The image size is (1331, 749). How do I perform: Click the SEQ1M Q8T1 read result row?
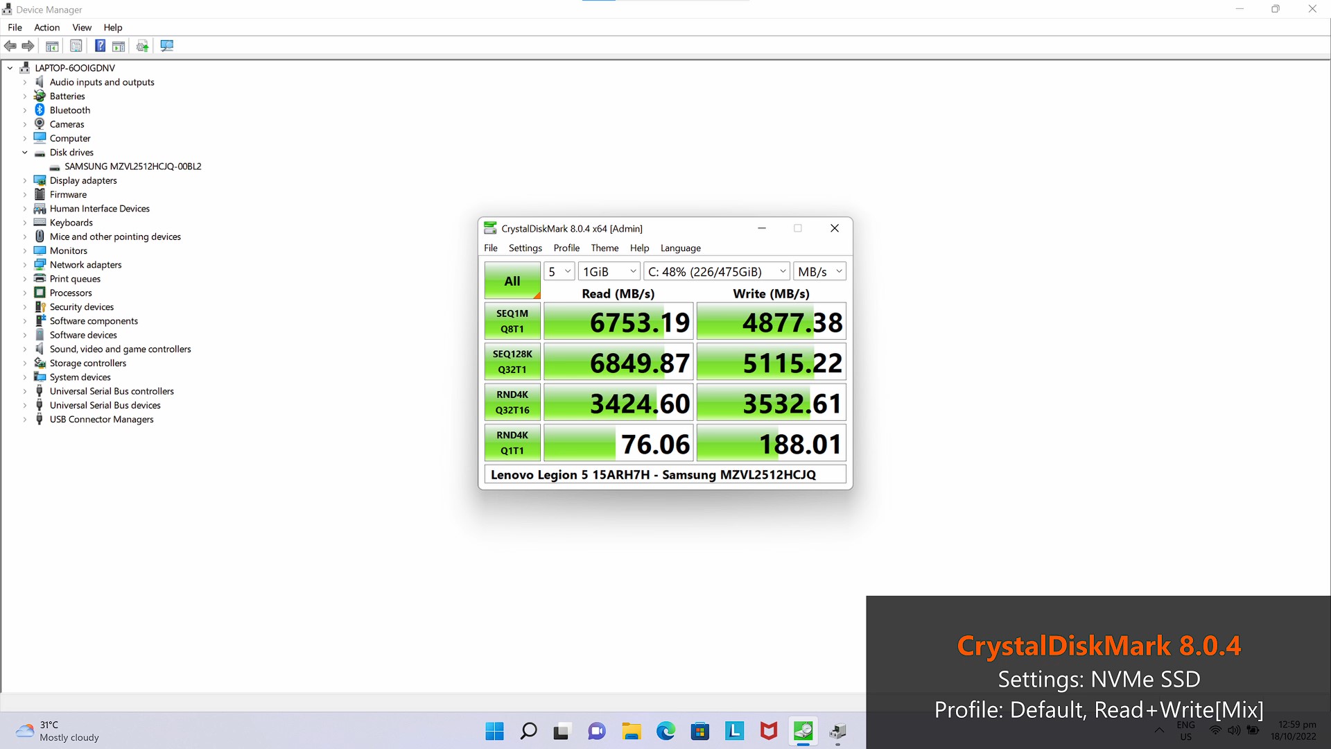(618, 322)
